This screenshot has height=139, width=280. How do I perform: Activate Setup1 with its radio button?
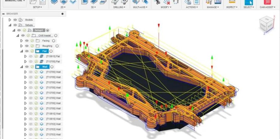pyautogui.click(x=47, y=30)
